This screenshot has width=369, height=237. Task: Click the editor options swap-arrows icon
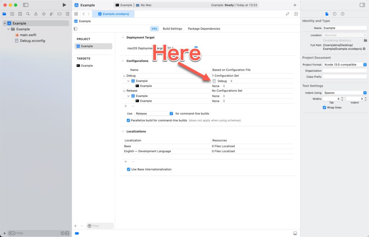pos(287,14)
